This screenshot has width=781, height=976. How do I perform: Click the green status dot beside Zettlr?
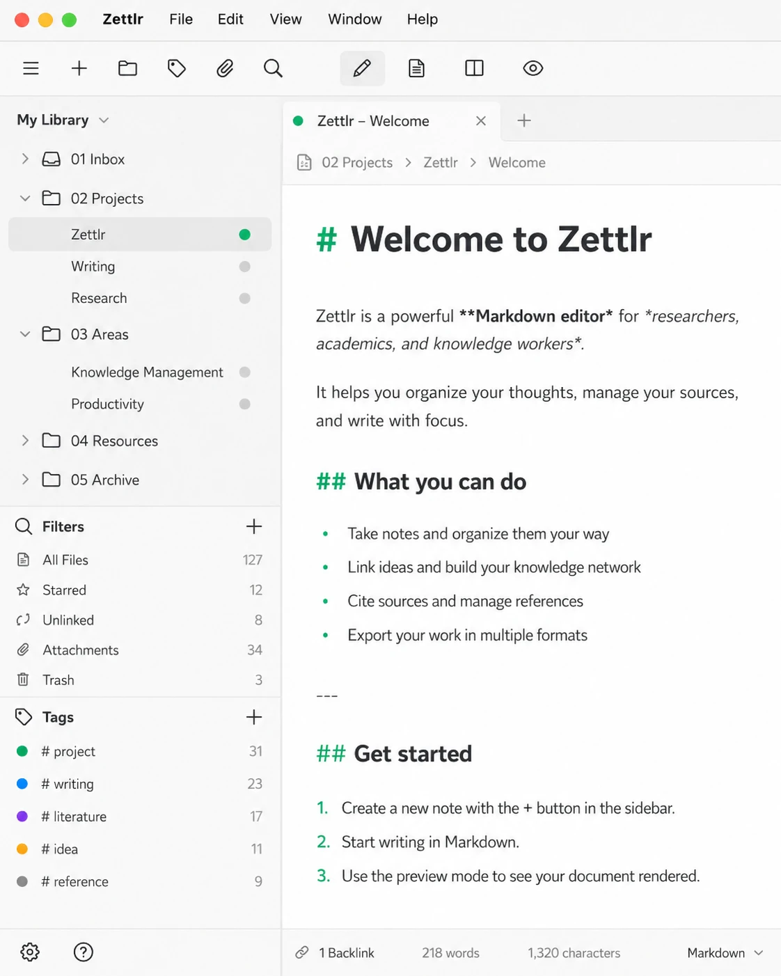(244, 235)
